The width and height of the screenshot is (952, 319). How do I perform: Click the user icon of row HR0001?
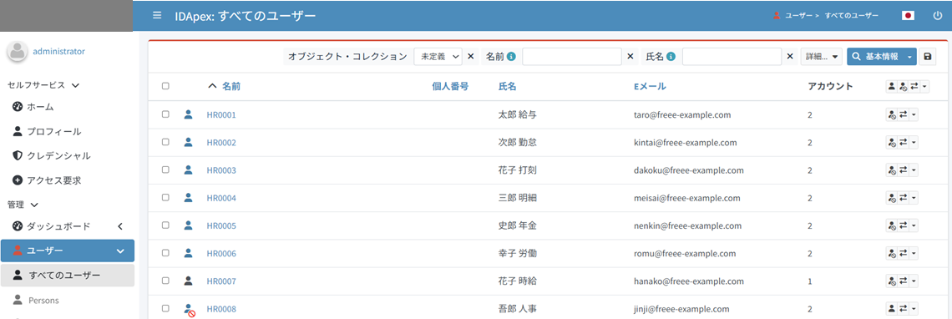click(x=188, y=114)
